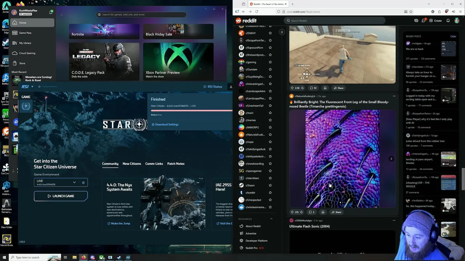Clear the Reddit recent posts list
Image resolution: width=465 pixels, height=261 pixels.
(453, 36)
